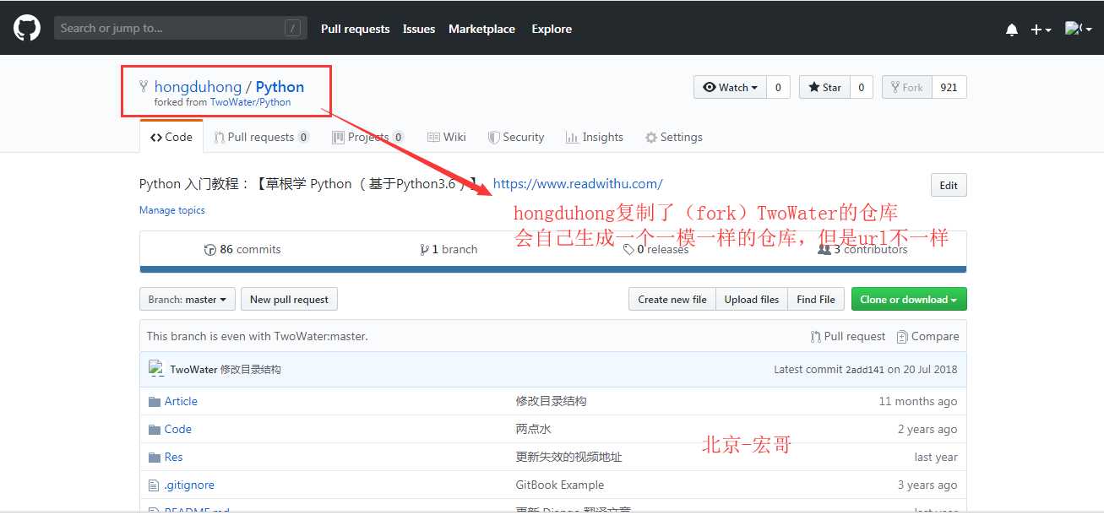This screenshot has height=515, width=1104.
Task: Click the Upload files button
Action: pyautogui.click(x=752, y=299)
